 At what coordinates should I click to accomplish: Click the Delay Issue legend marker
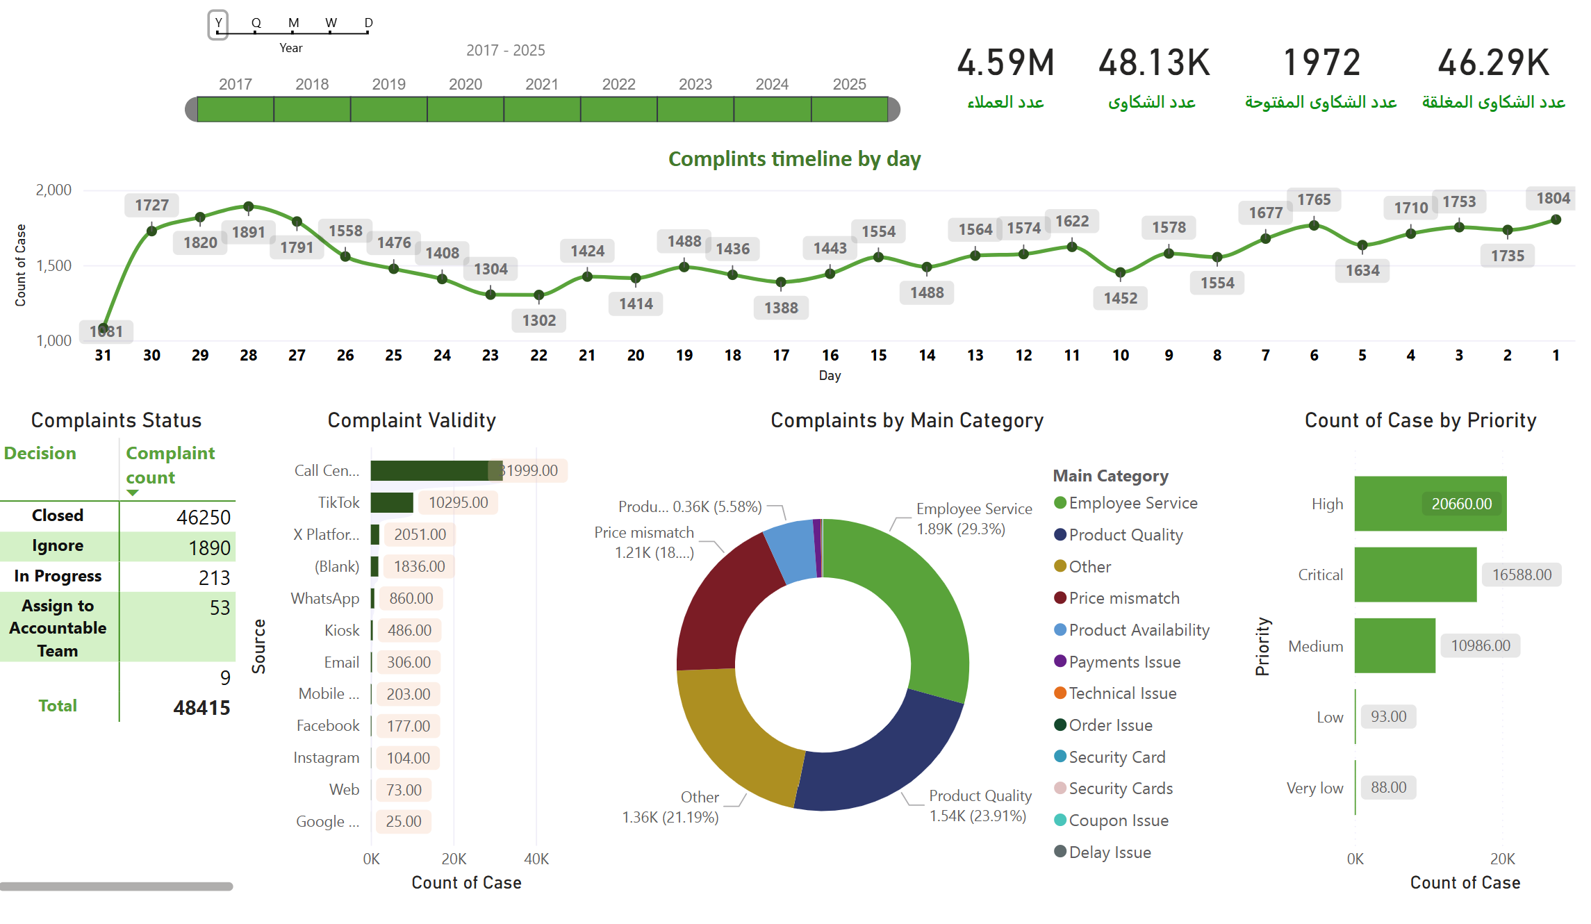coord(1060,851)
